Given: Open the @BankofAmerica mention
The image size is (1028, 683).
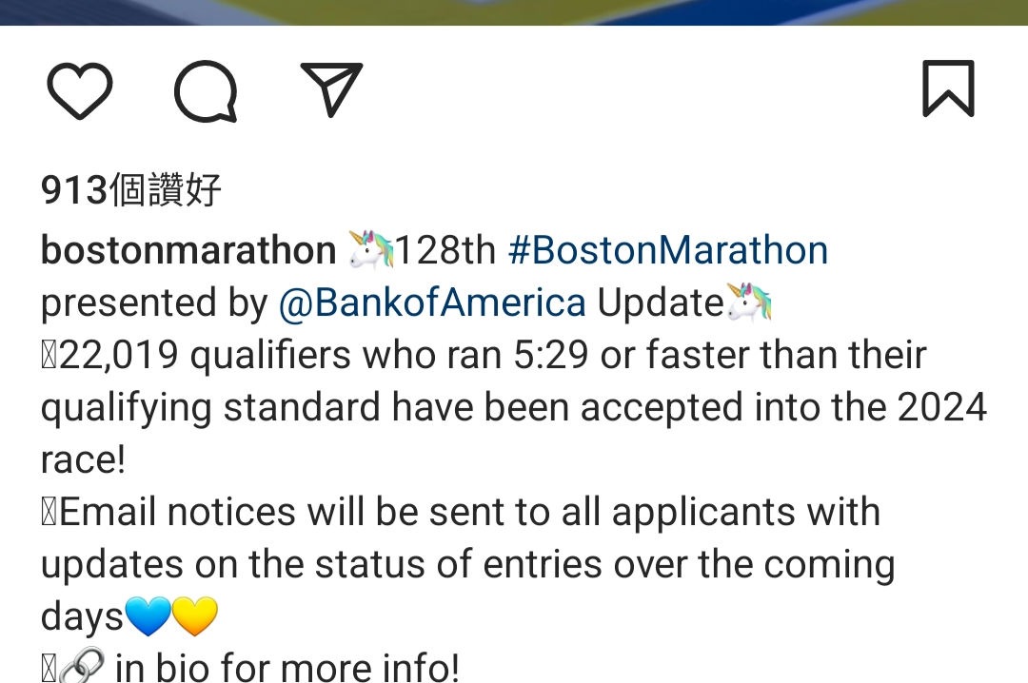Looking at the screenshot, I should (x=432, y=302).
